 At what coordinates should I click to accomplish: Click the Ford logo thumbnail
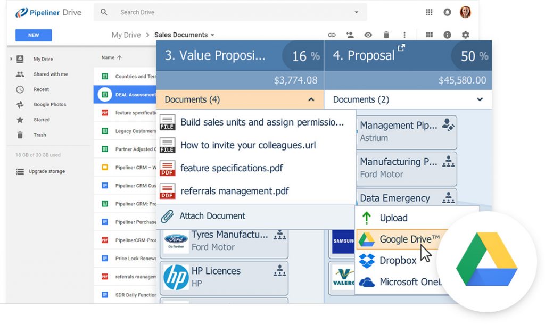pyautogui.click(x=176, y=241)
